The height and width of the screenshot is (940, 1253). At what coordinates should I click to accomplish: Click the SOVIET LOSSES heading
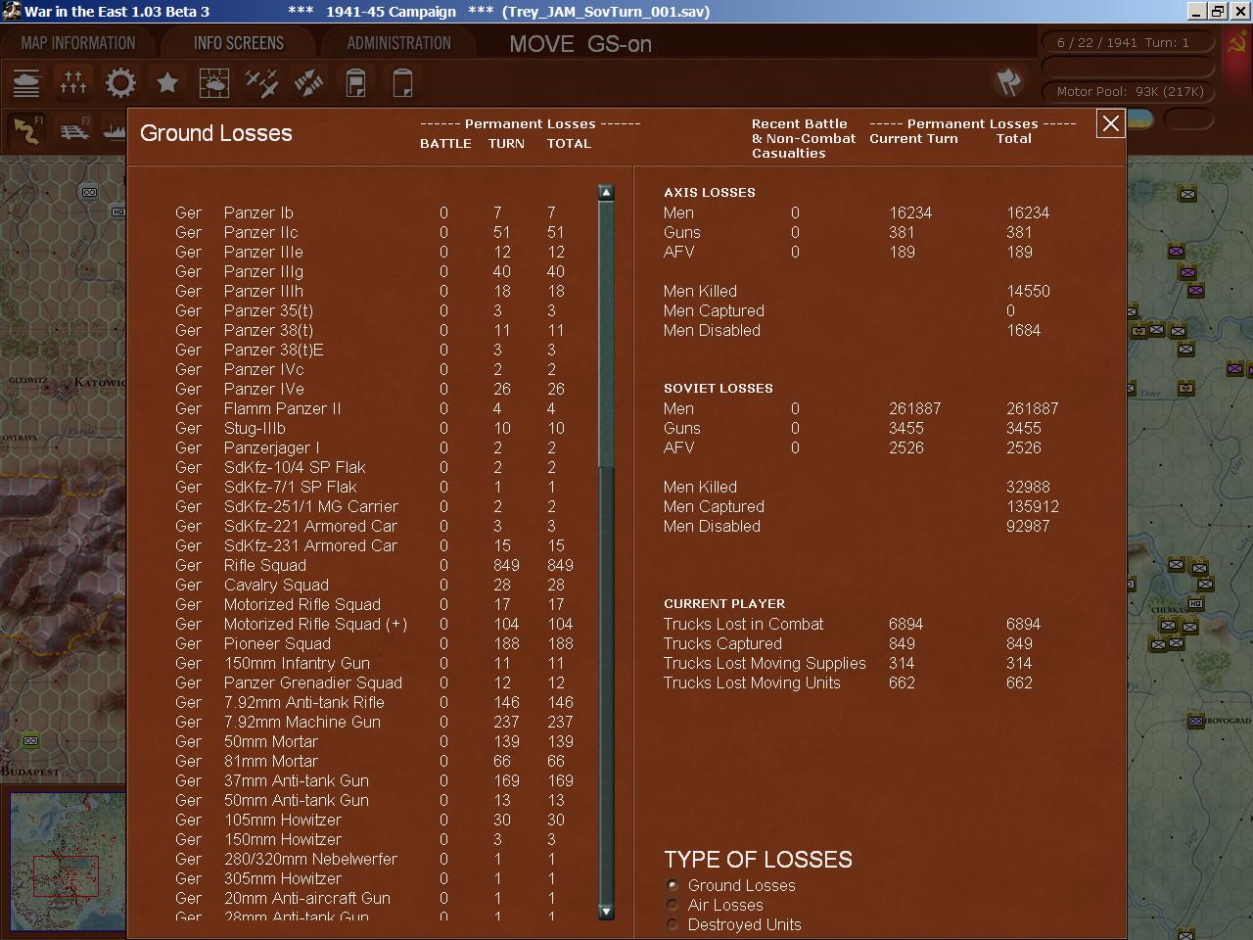[x=719, y=389]
